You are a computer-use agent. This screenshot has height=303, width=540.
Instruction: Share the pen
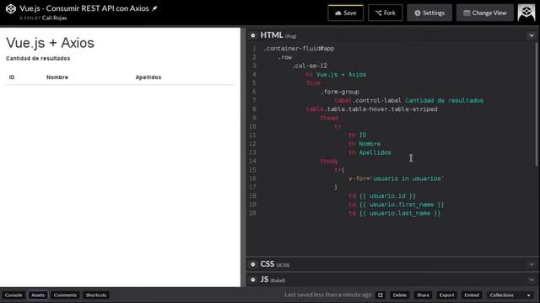[423, 295]
